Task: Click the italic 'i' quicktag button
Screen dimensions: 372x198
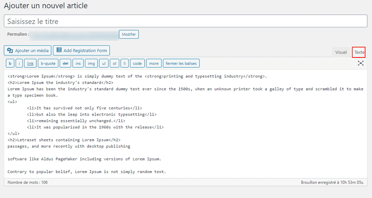Action: pyautogui.click(x=20, y=63)
